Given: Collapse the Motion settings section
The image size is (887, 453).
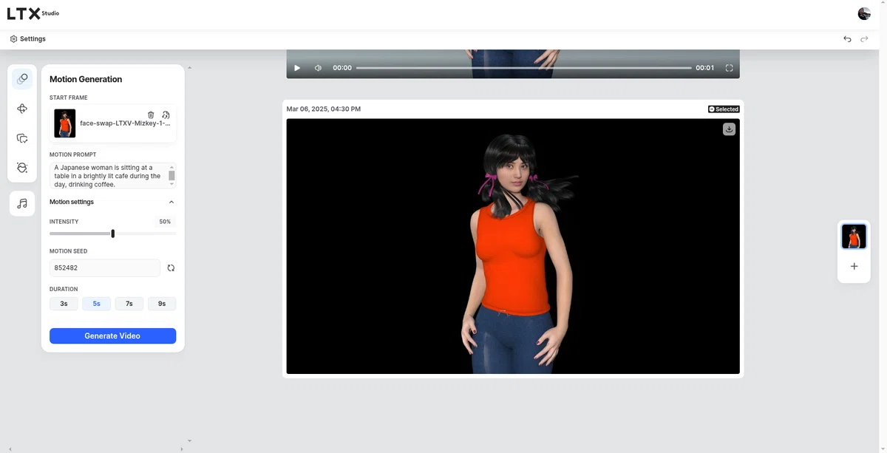Looking at the screenshot, I should [x=171, y=202].
